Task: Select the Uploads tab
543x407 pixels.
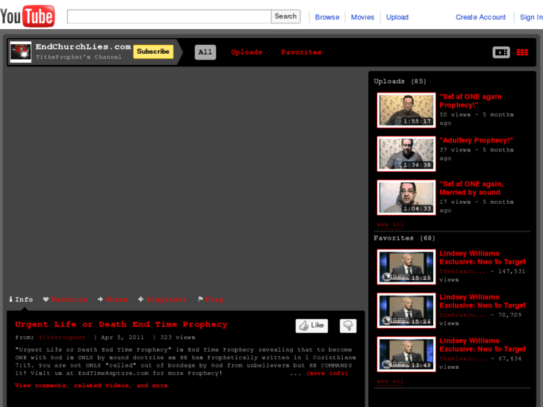Action: [x=246, y=52]
